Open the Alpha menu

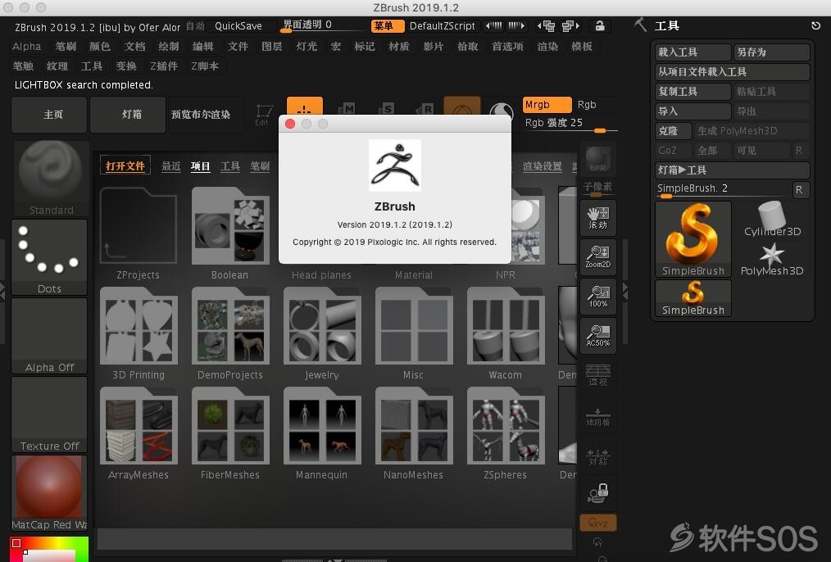click(x=26, y=46)
